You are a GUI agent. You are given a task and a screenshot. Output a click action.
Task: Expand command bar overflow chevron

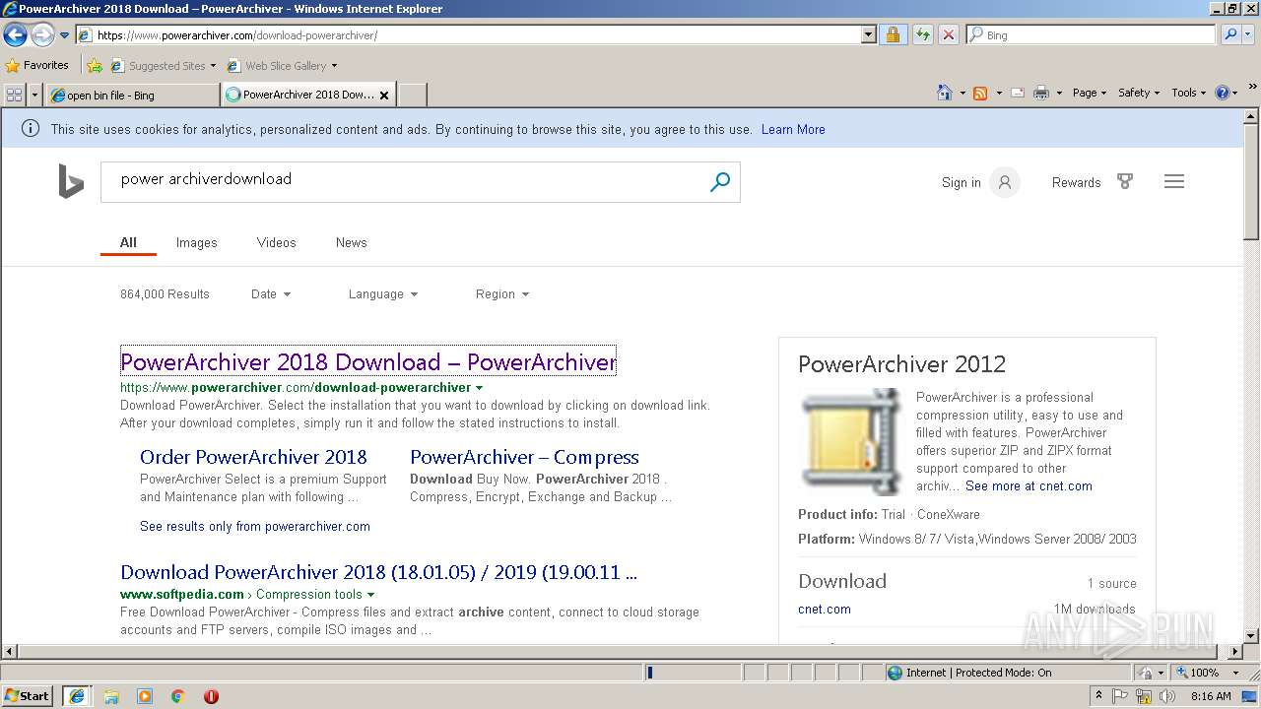point(1253,88)
